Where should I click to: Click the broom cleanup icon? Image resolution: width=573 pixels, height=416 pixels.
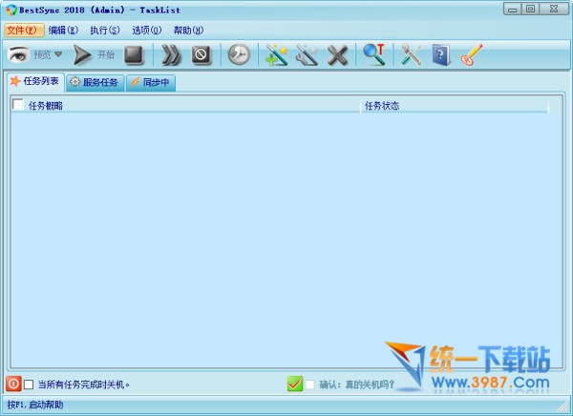point(471,55)
